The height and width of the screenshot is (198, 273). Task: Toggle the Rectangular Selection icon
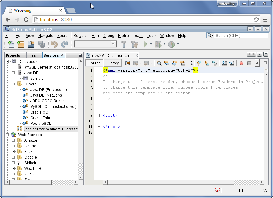pos(190,63)
